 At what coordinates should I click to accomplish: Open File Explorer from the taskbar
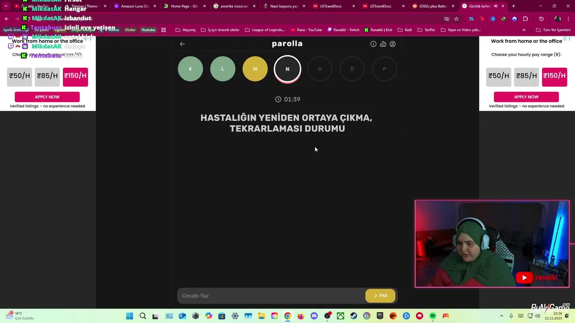pos(261,316)
